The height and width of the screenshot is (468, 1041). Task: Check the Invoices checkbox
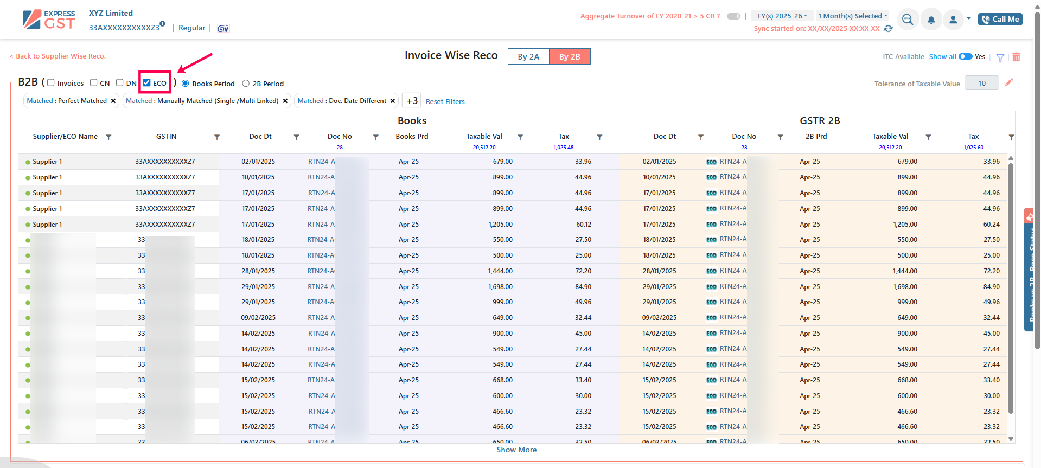[51, 83]
